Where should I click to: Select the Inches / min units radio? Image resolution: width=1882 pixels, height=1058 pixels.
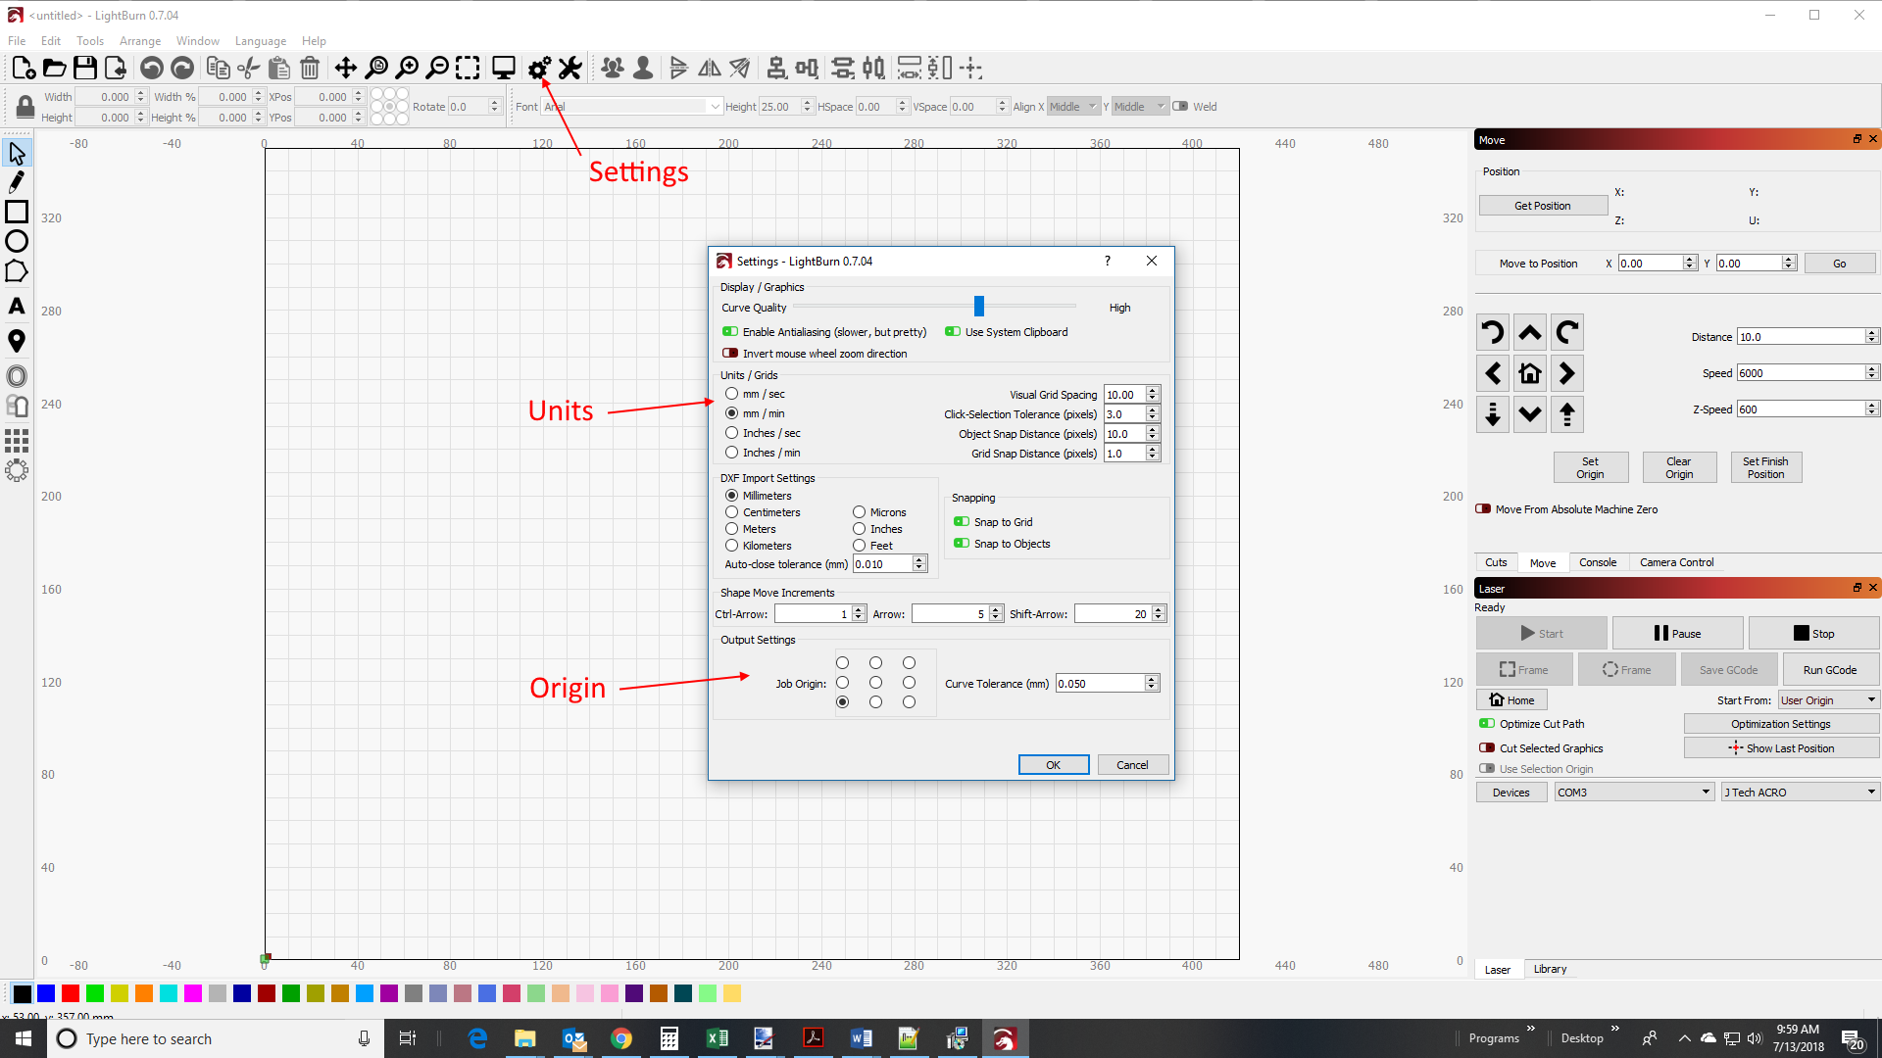click(x=732, y=453)
